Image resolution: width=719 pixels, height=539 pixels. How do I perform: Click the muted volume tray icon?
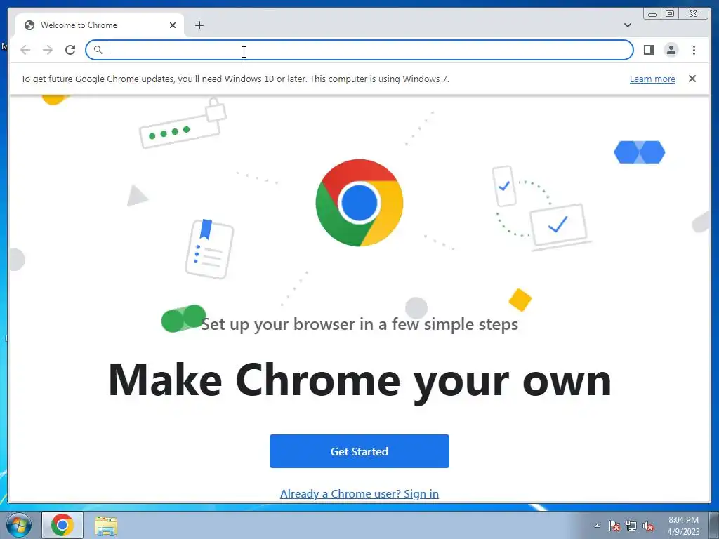click(x=648, y=526)
